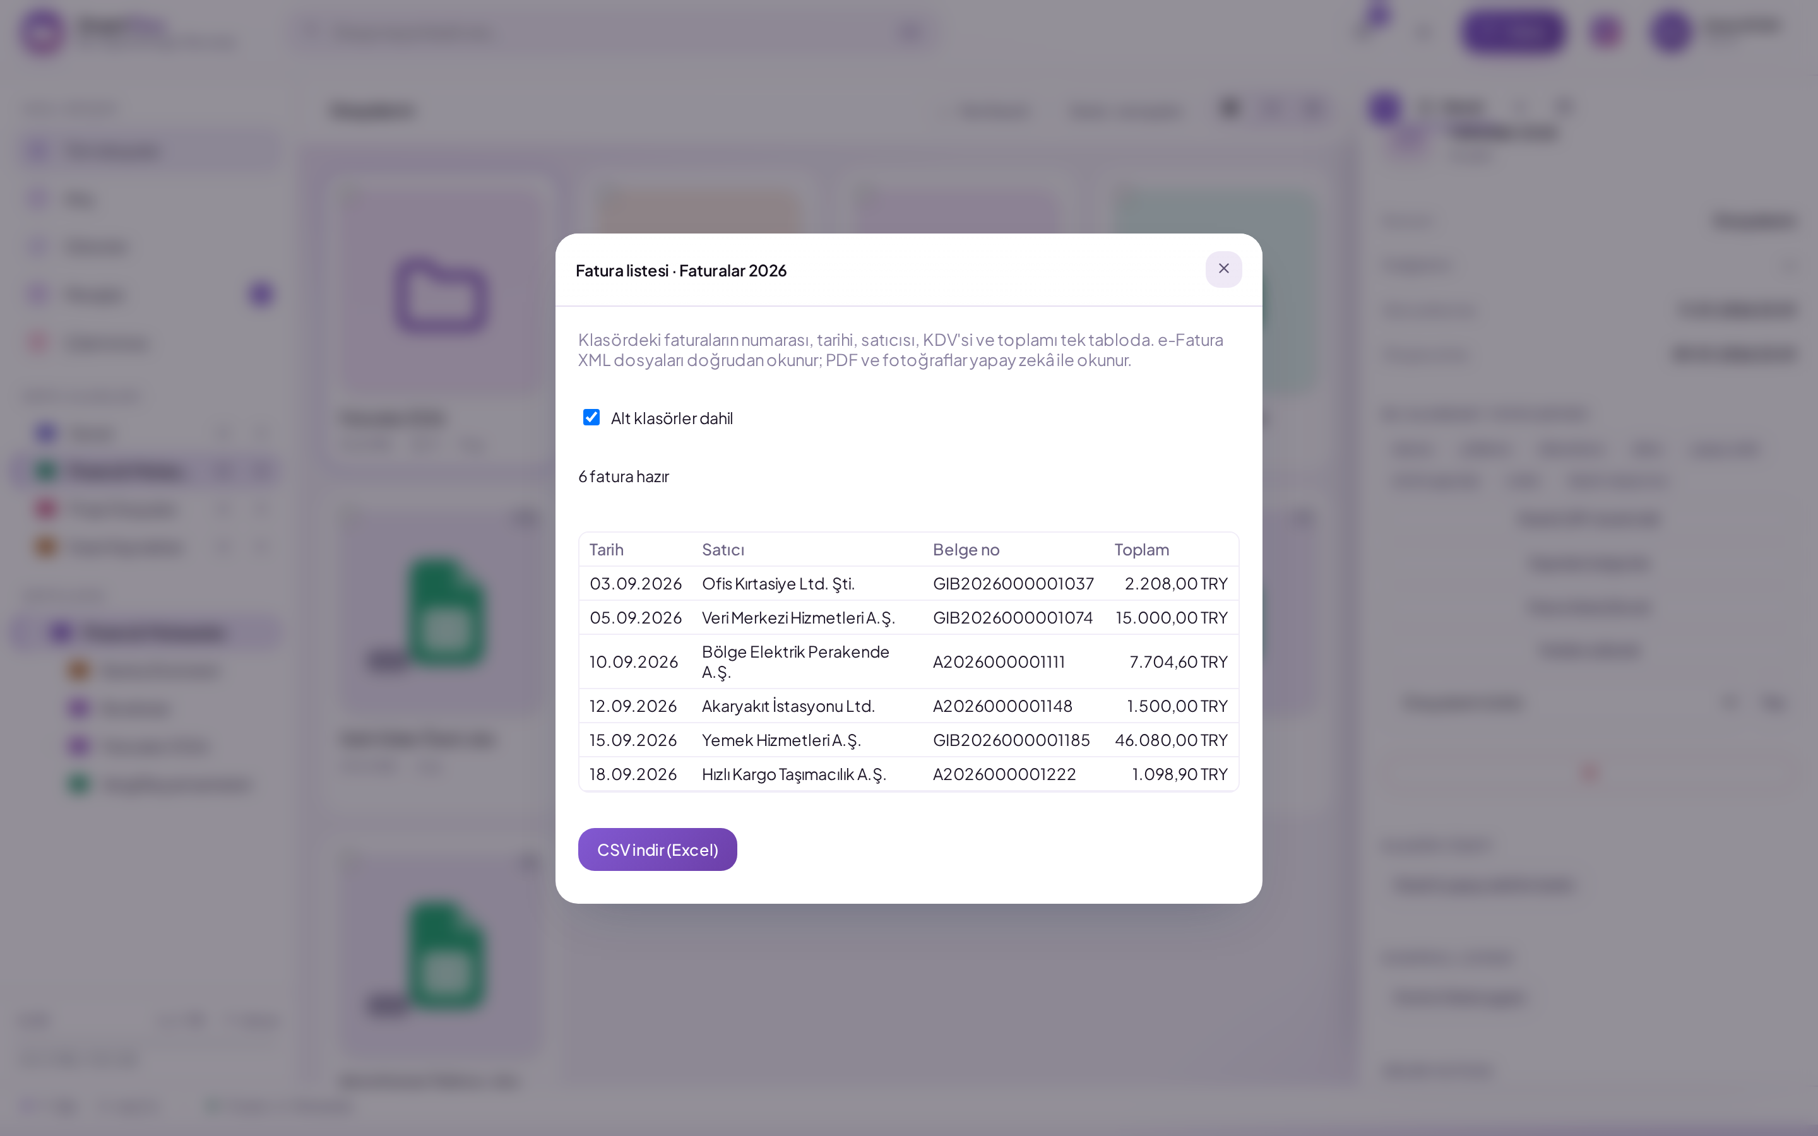Click the 46.080,00 TRY total cell
The image size is (1818, 1136).
(1170, 740)
